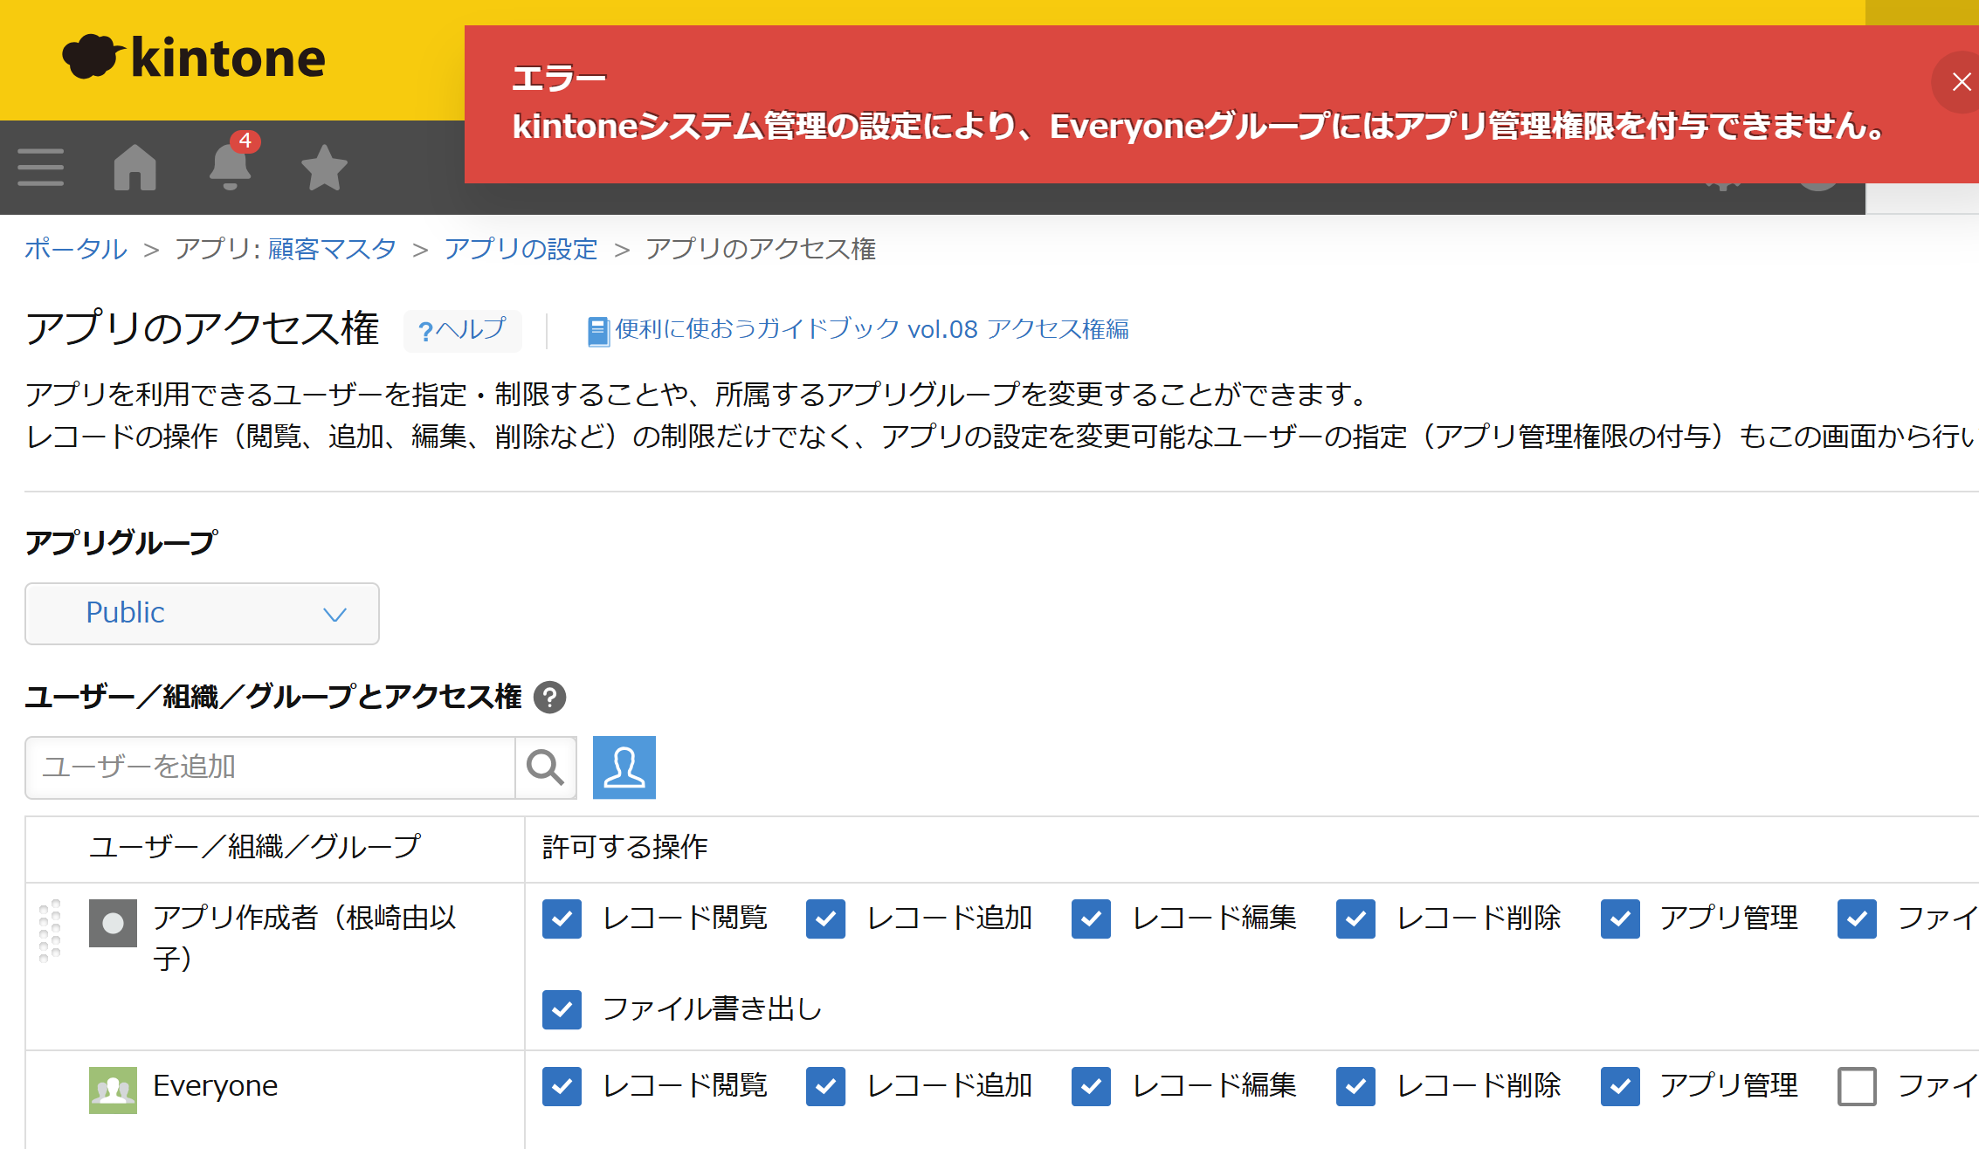
Task: Click the アプリ作成者（根崎由以子） name
Action: 305,938
